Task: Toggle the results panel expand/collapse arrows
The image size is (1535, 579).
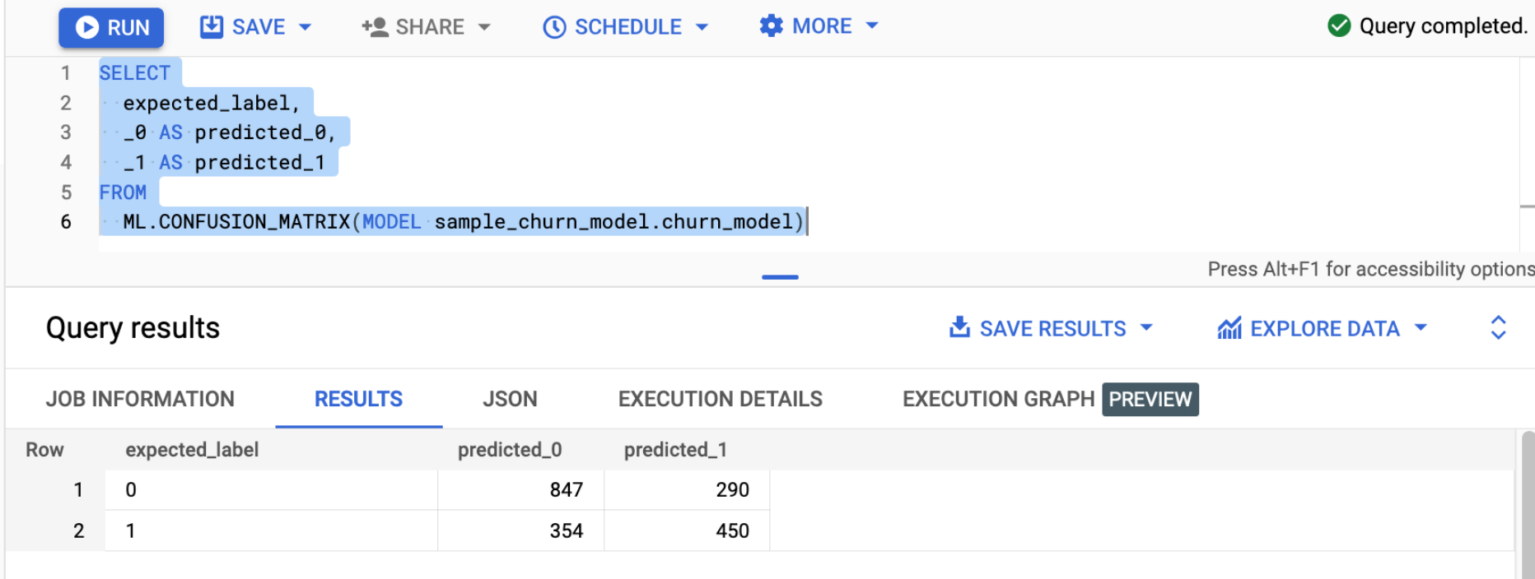Action: click(1498, 327)
